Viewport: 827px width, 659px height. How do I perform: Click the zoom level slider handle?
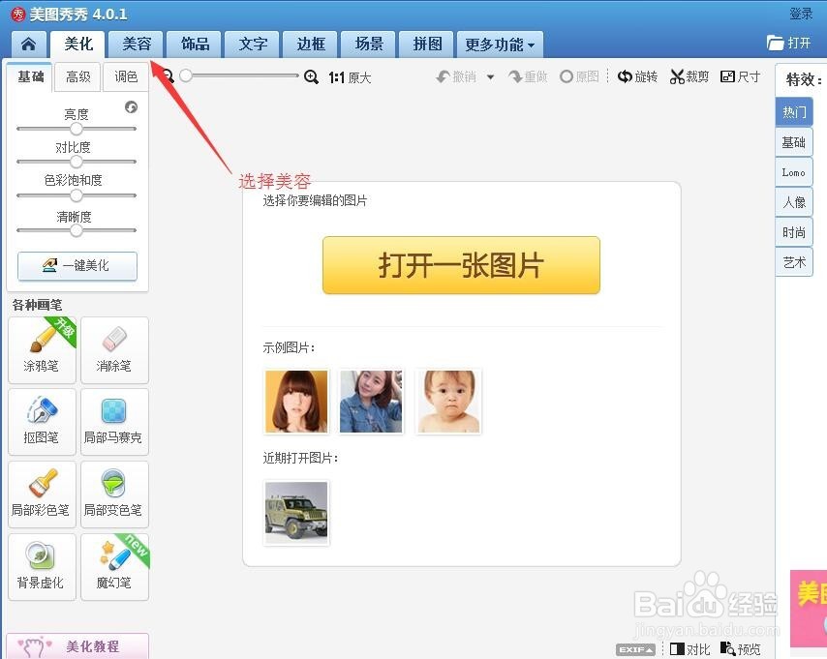185,75
